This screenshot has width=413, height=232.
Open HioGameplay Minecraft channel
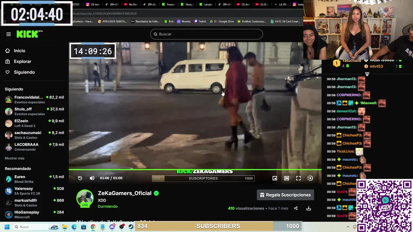(34, 214)
